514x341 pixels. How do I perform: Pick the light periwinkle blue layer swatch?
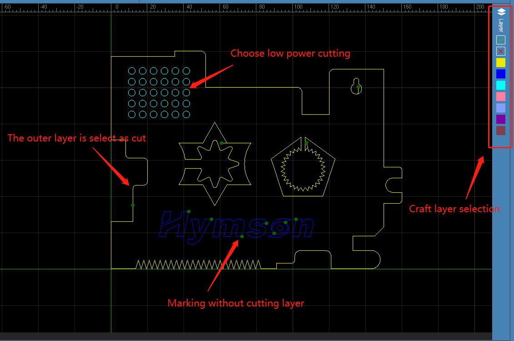click(500, 108)
